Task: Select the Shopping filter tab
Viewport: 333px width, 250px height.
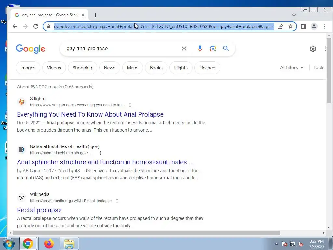Action: 82,68
